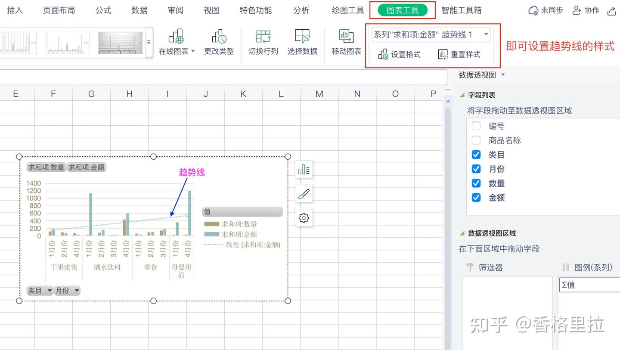Uncheck the 数量 field checkbox
The width and height of the screenshot is (620, 350).
tap(476, 183)
